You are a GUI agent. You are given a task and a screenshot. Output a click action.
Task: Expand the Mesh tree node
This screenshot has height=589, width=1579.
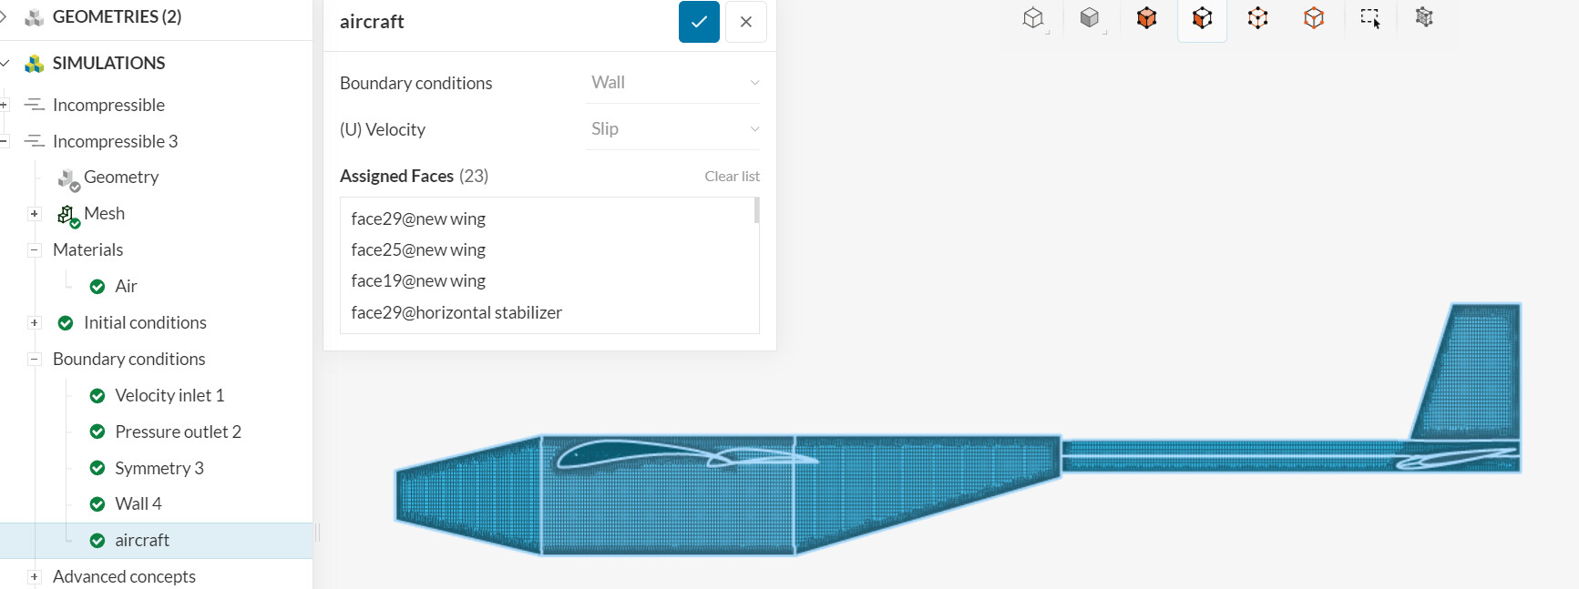(35, 214)
